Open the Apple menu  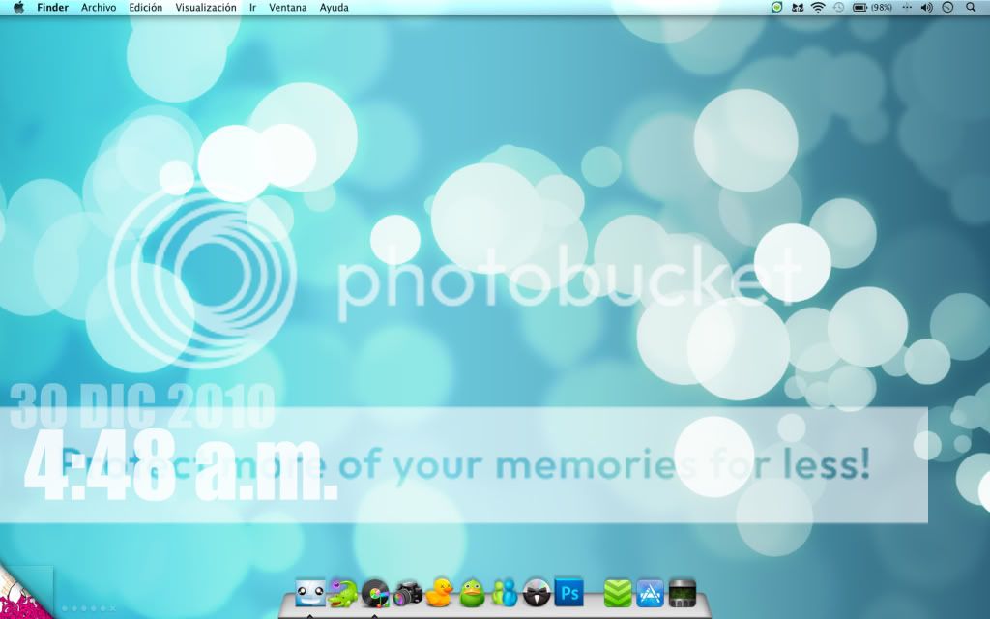click(18, 7)
